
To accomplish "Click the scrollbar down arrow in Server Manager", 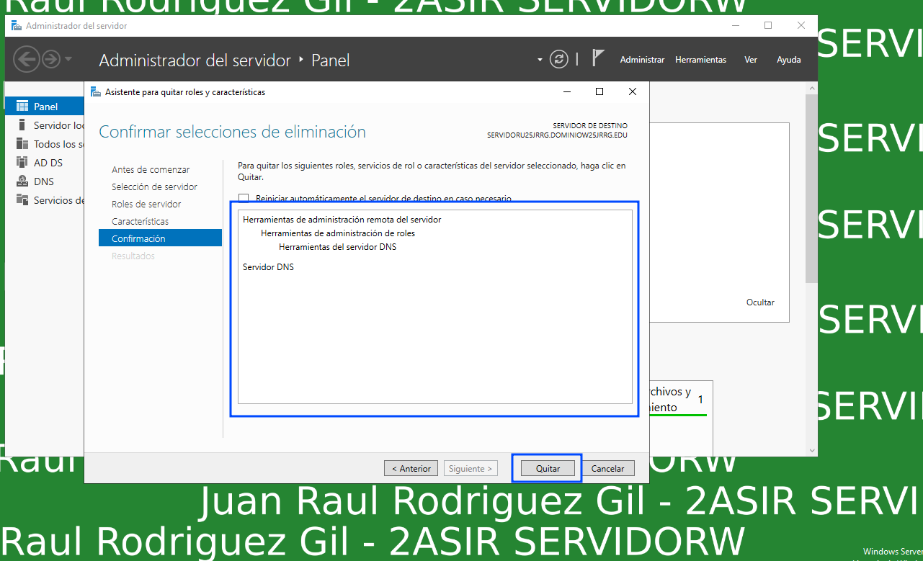I will [811, 450].
